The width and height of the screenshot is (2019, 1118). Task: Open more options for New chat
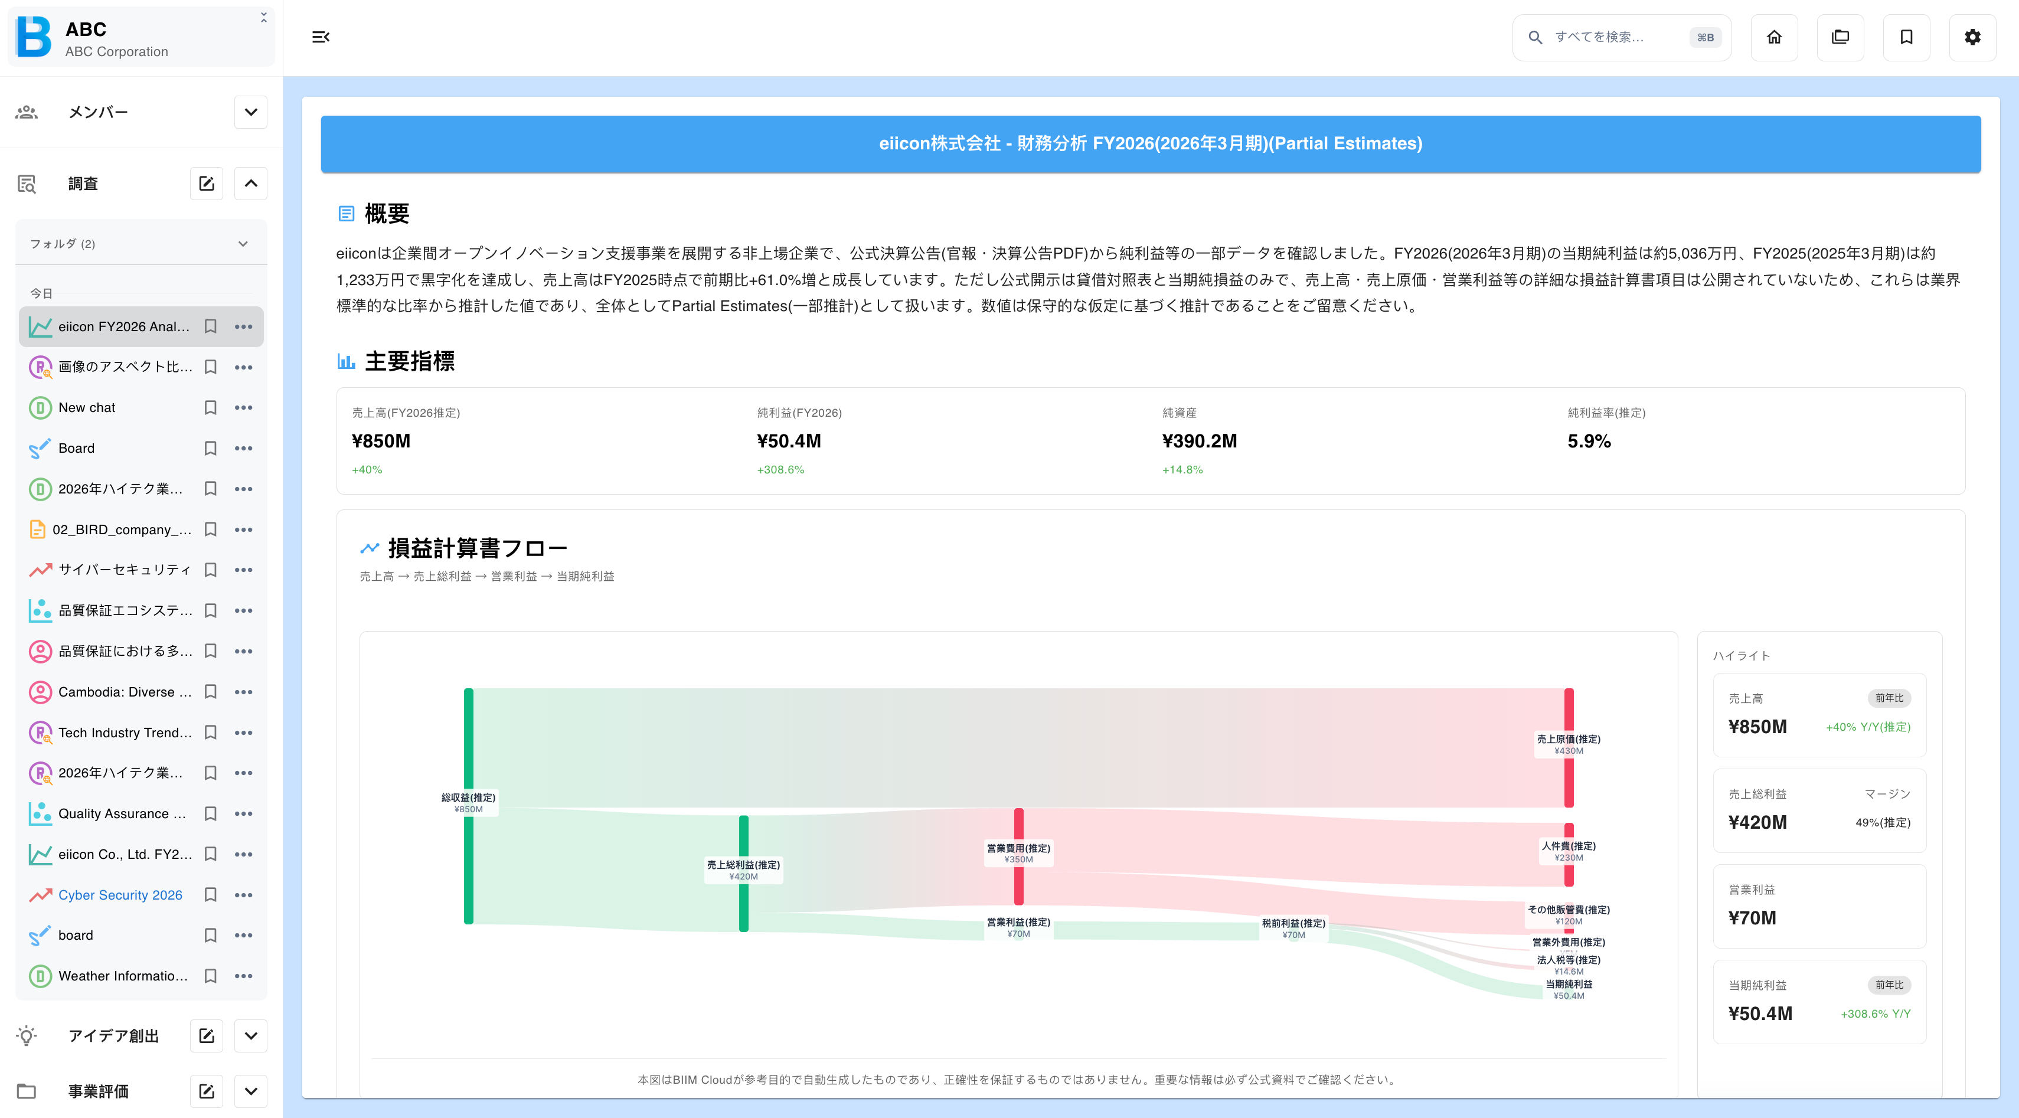(x=244, y=407)
